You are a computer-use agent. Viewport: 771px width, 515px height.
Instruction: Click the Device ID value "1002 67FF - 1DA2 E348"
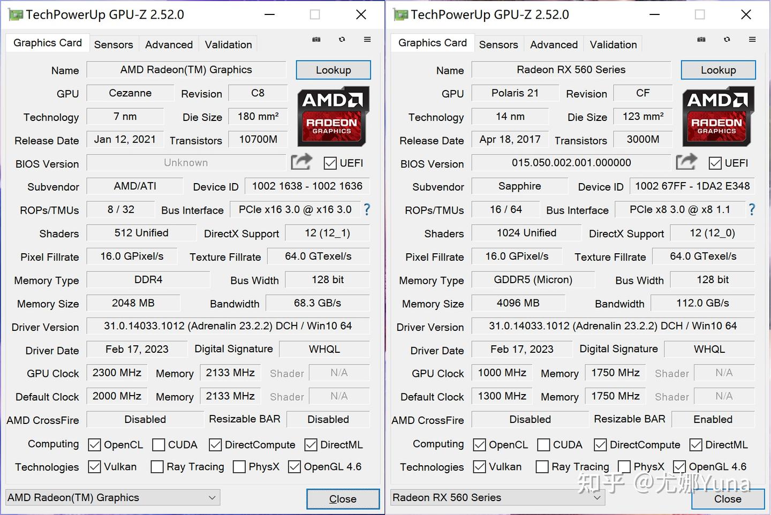click(x=692, y=186)
